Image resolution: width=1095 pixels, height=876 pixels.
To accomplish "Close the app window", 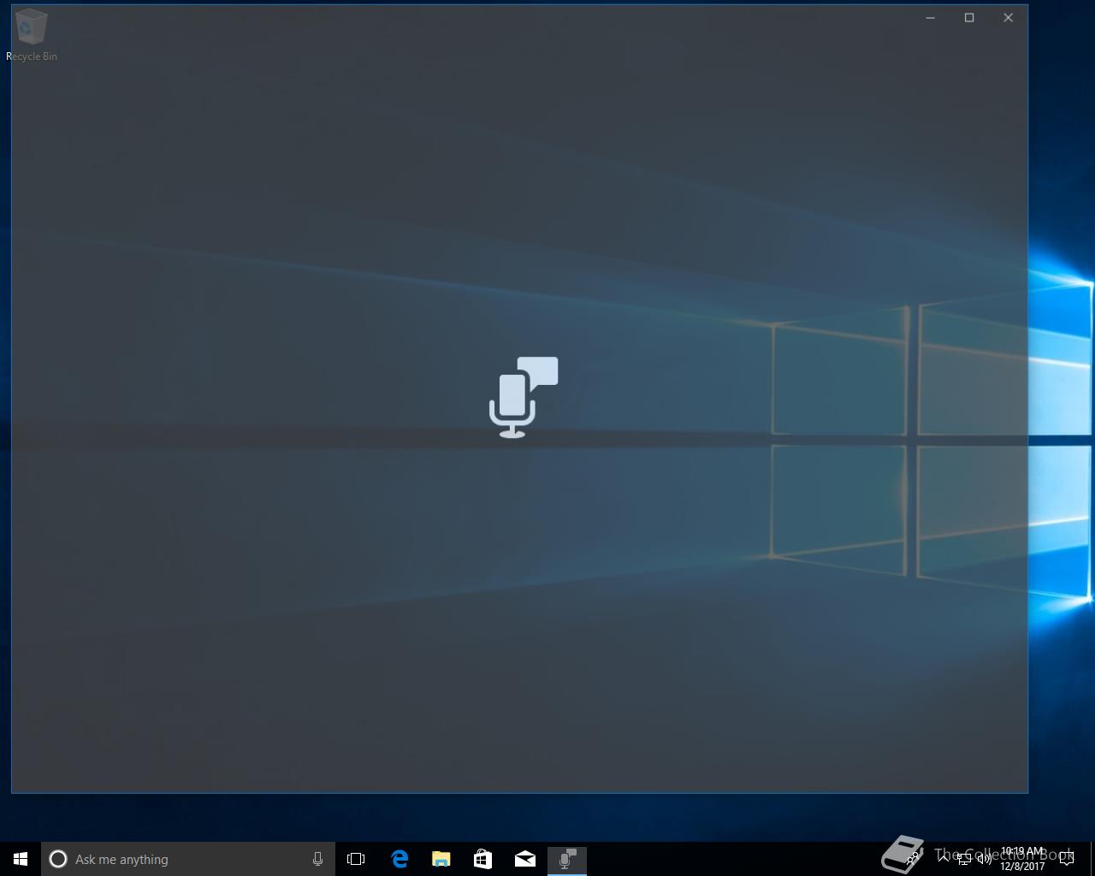I will click(x=1008, y=17).
